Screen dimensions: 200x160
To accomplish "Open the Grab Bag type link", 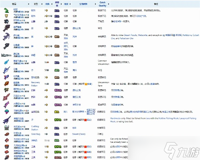I will 36,134.
